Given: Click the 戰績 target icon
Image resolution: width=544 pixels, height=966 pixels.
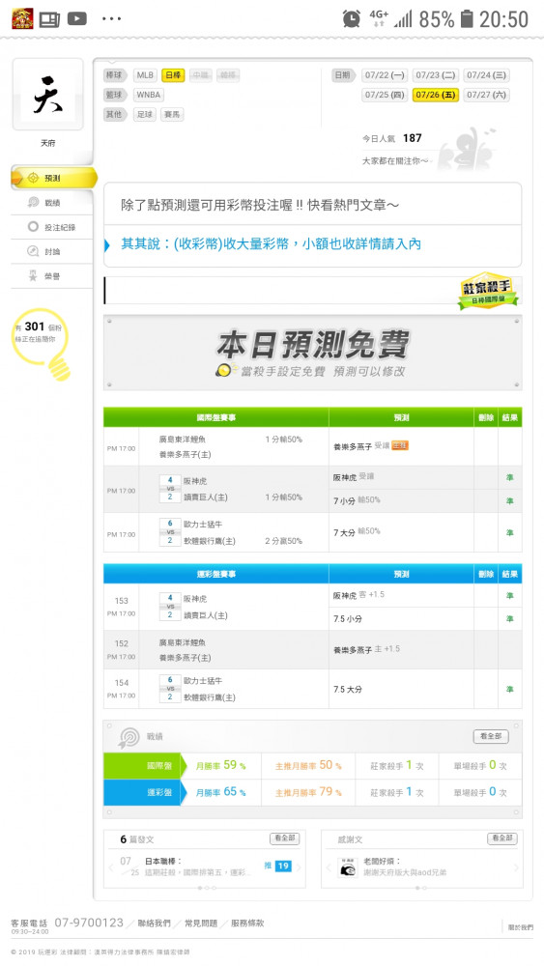Looking at the screenshot, I should click(129, 737).
